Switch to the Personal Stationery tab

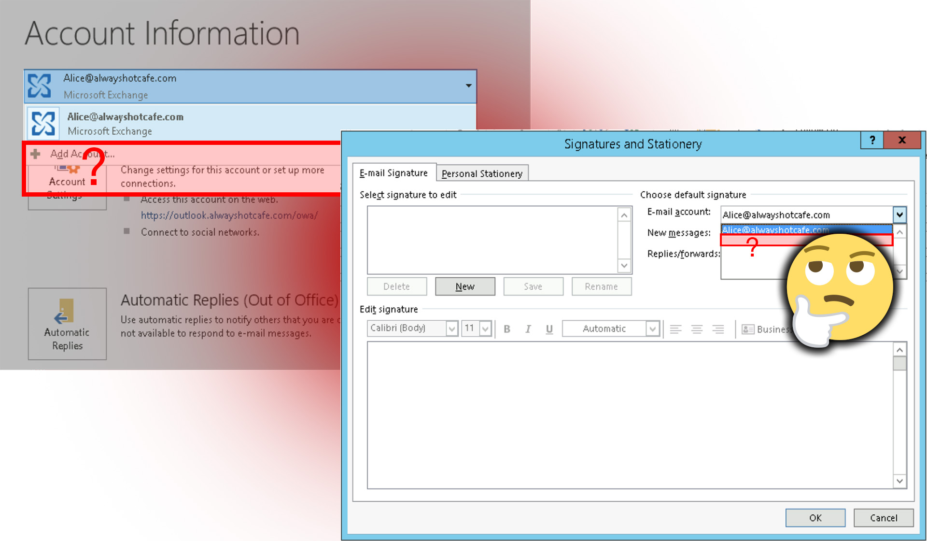click(x=482, y=173)
